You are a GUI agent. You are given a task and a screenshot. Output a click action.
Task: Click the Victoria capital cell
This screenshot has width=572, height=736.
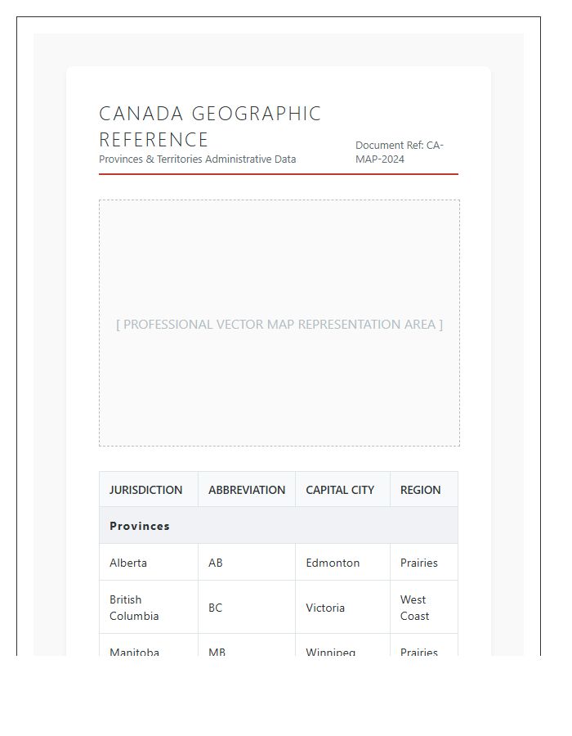(x=342, y=608)
